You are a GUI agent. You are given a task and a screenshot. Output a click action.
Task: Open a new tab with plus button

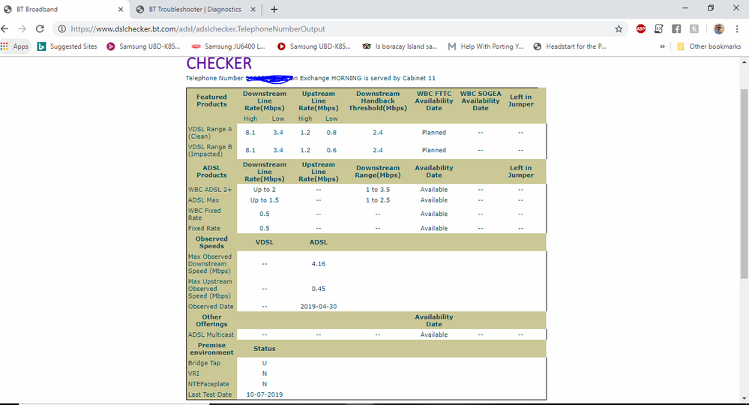pyautogui.click(x=274, y=9)
